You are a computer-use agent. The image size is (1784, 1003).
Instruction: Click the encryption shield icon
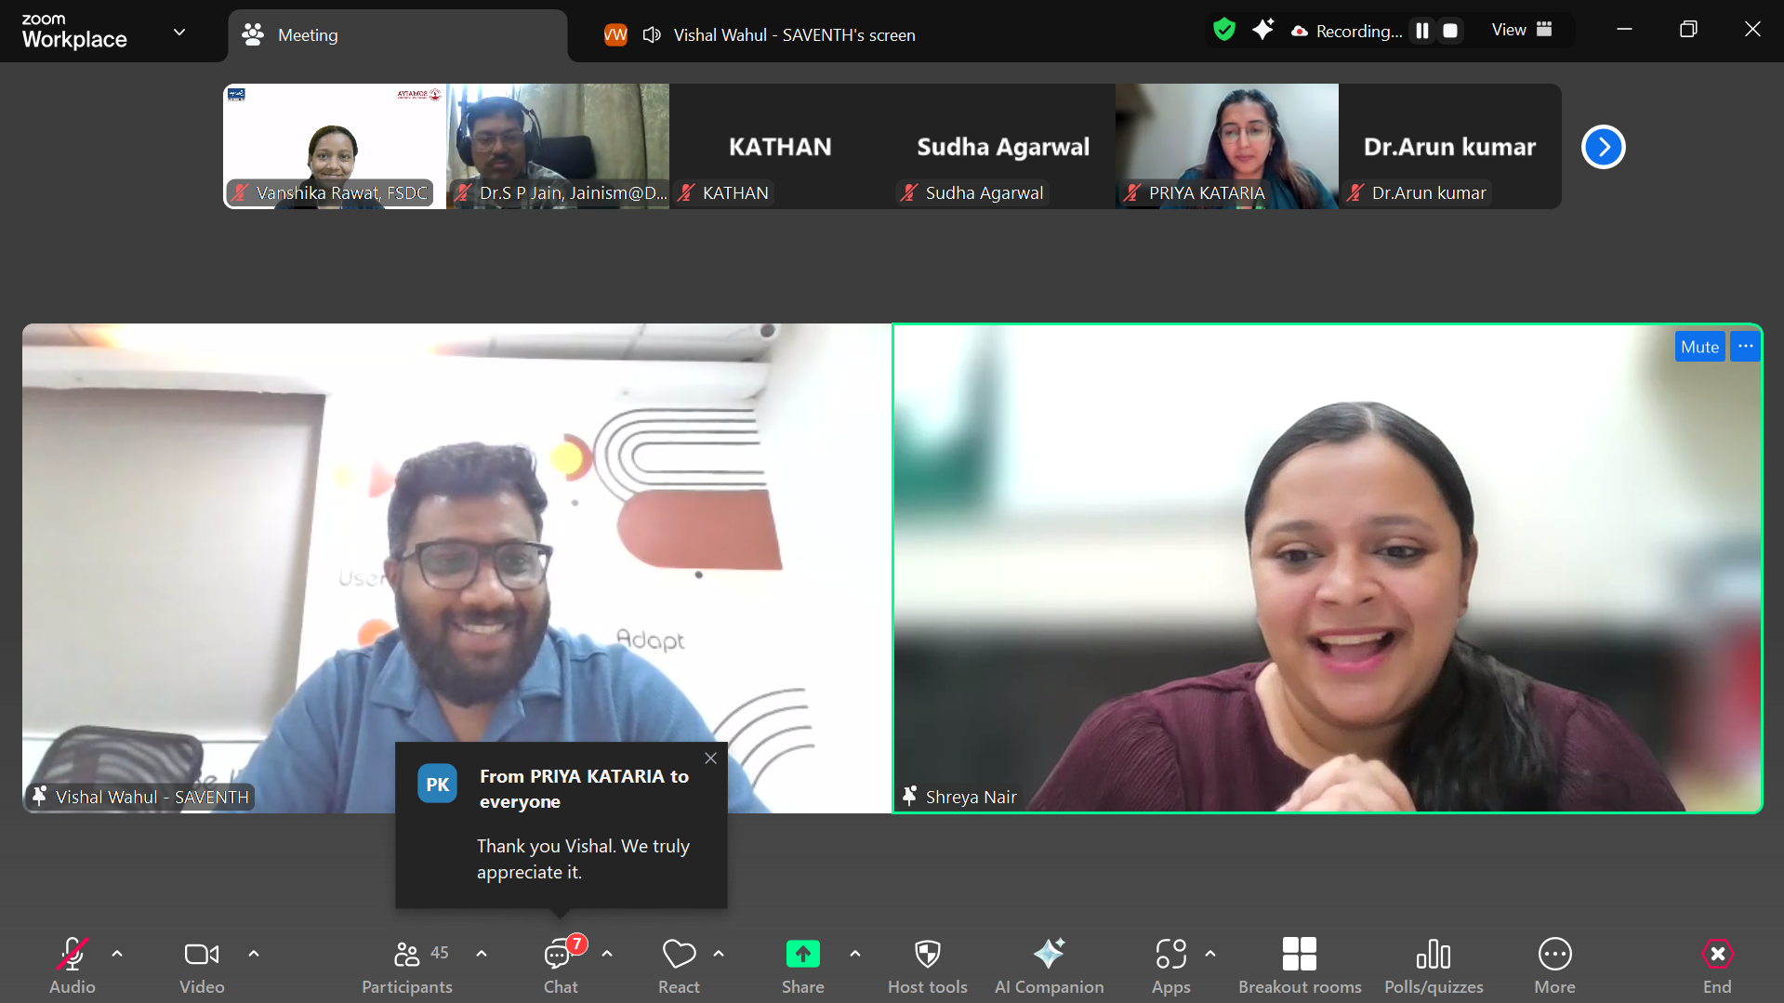coord(1223,31)
